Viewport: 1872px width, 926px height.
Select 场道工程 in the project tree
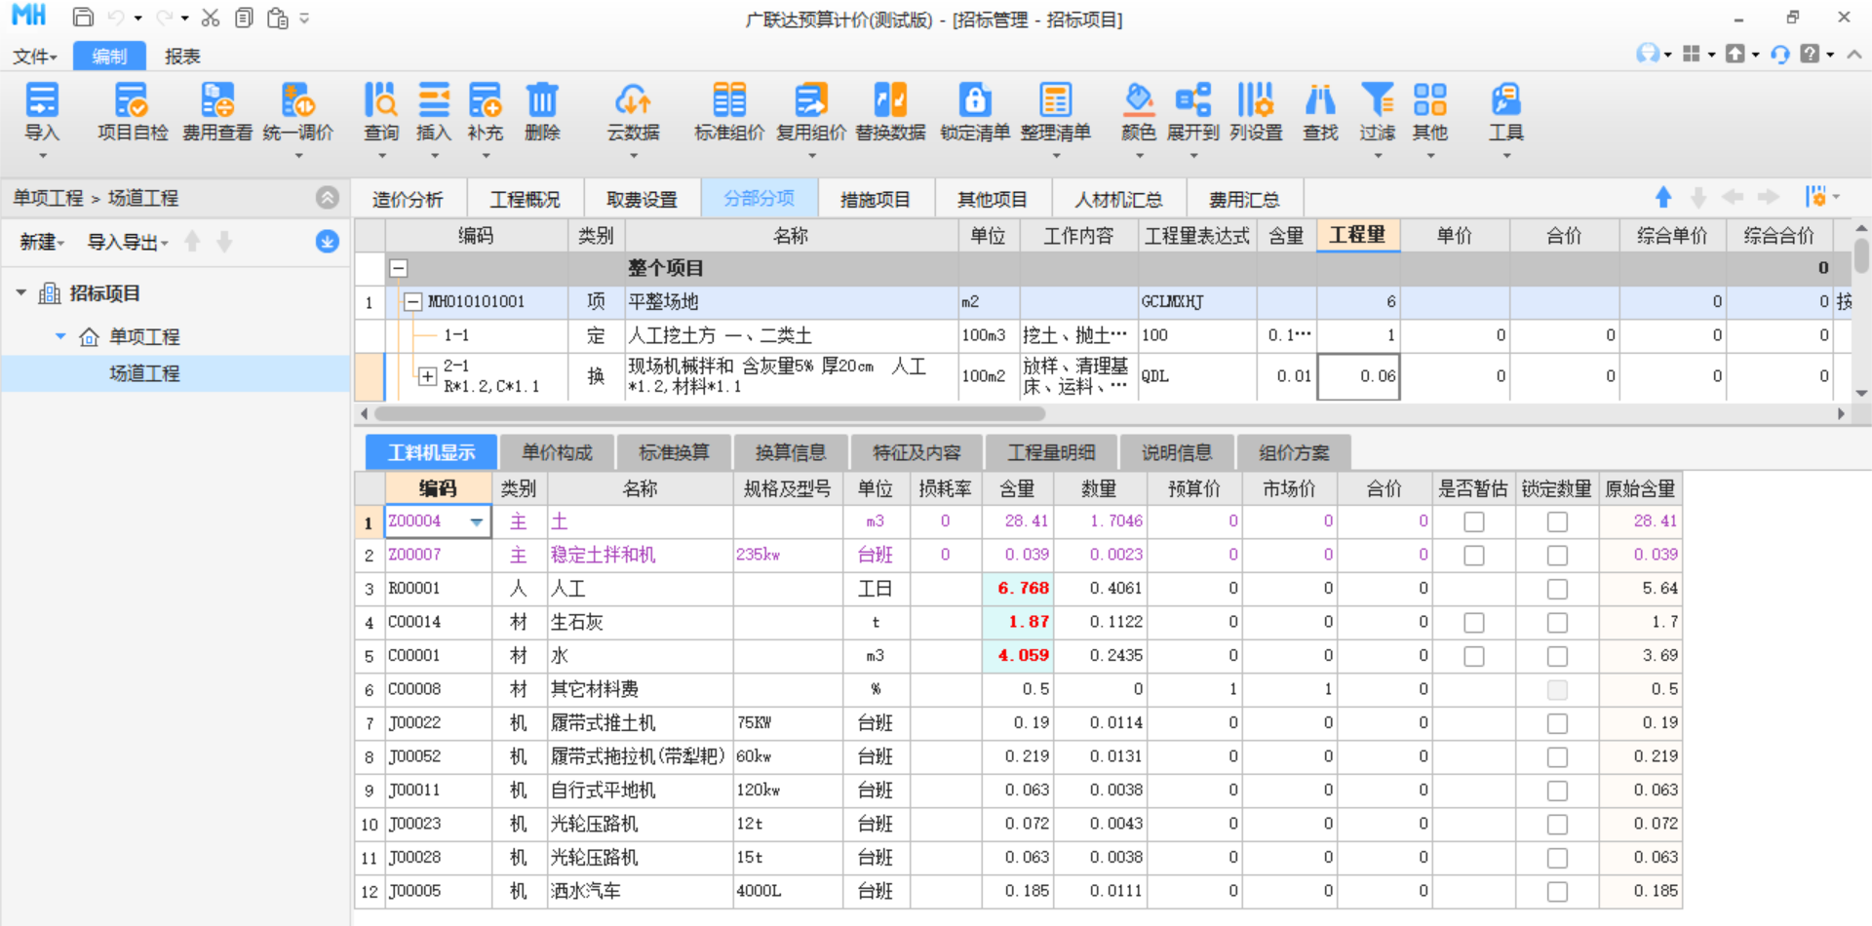[x=144, y=374]
